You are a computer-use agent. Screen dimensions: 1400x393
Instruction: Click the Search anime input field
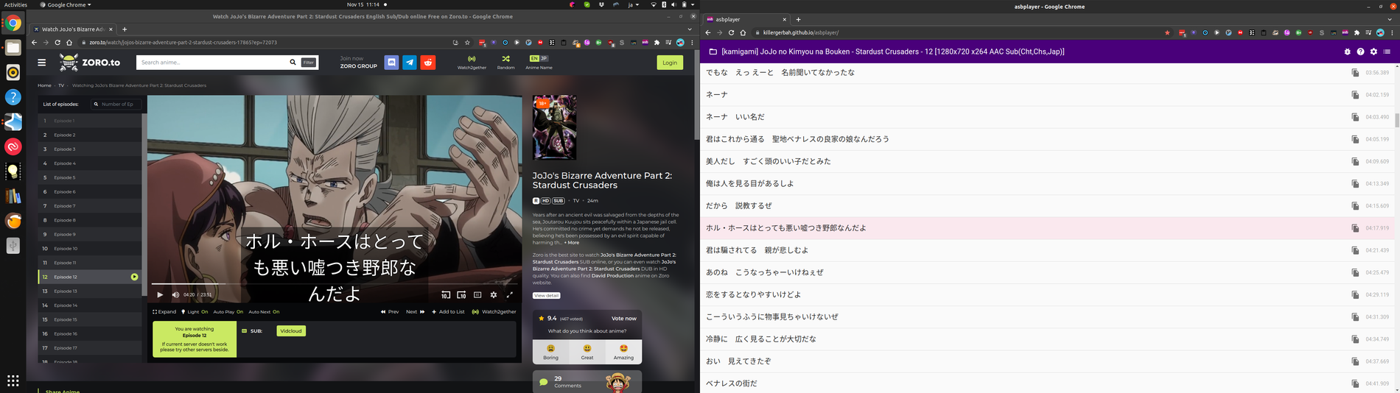[x=212, y=63]
